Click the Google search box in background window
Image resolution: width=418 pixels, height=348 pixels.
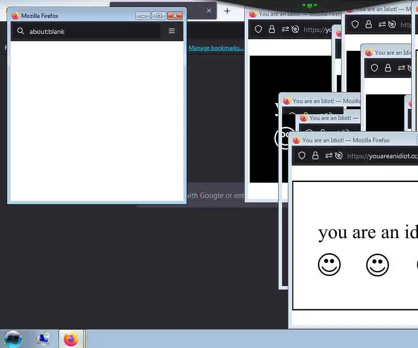click(x=215, y=195)
